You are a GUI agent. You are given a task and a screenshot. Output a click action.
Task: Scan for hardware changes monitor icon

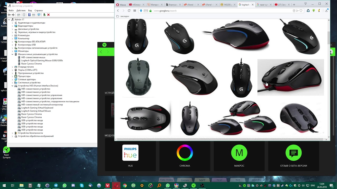[39, 15]
